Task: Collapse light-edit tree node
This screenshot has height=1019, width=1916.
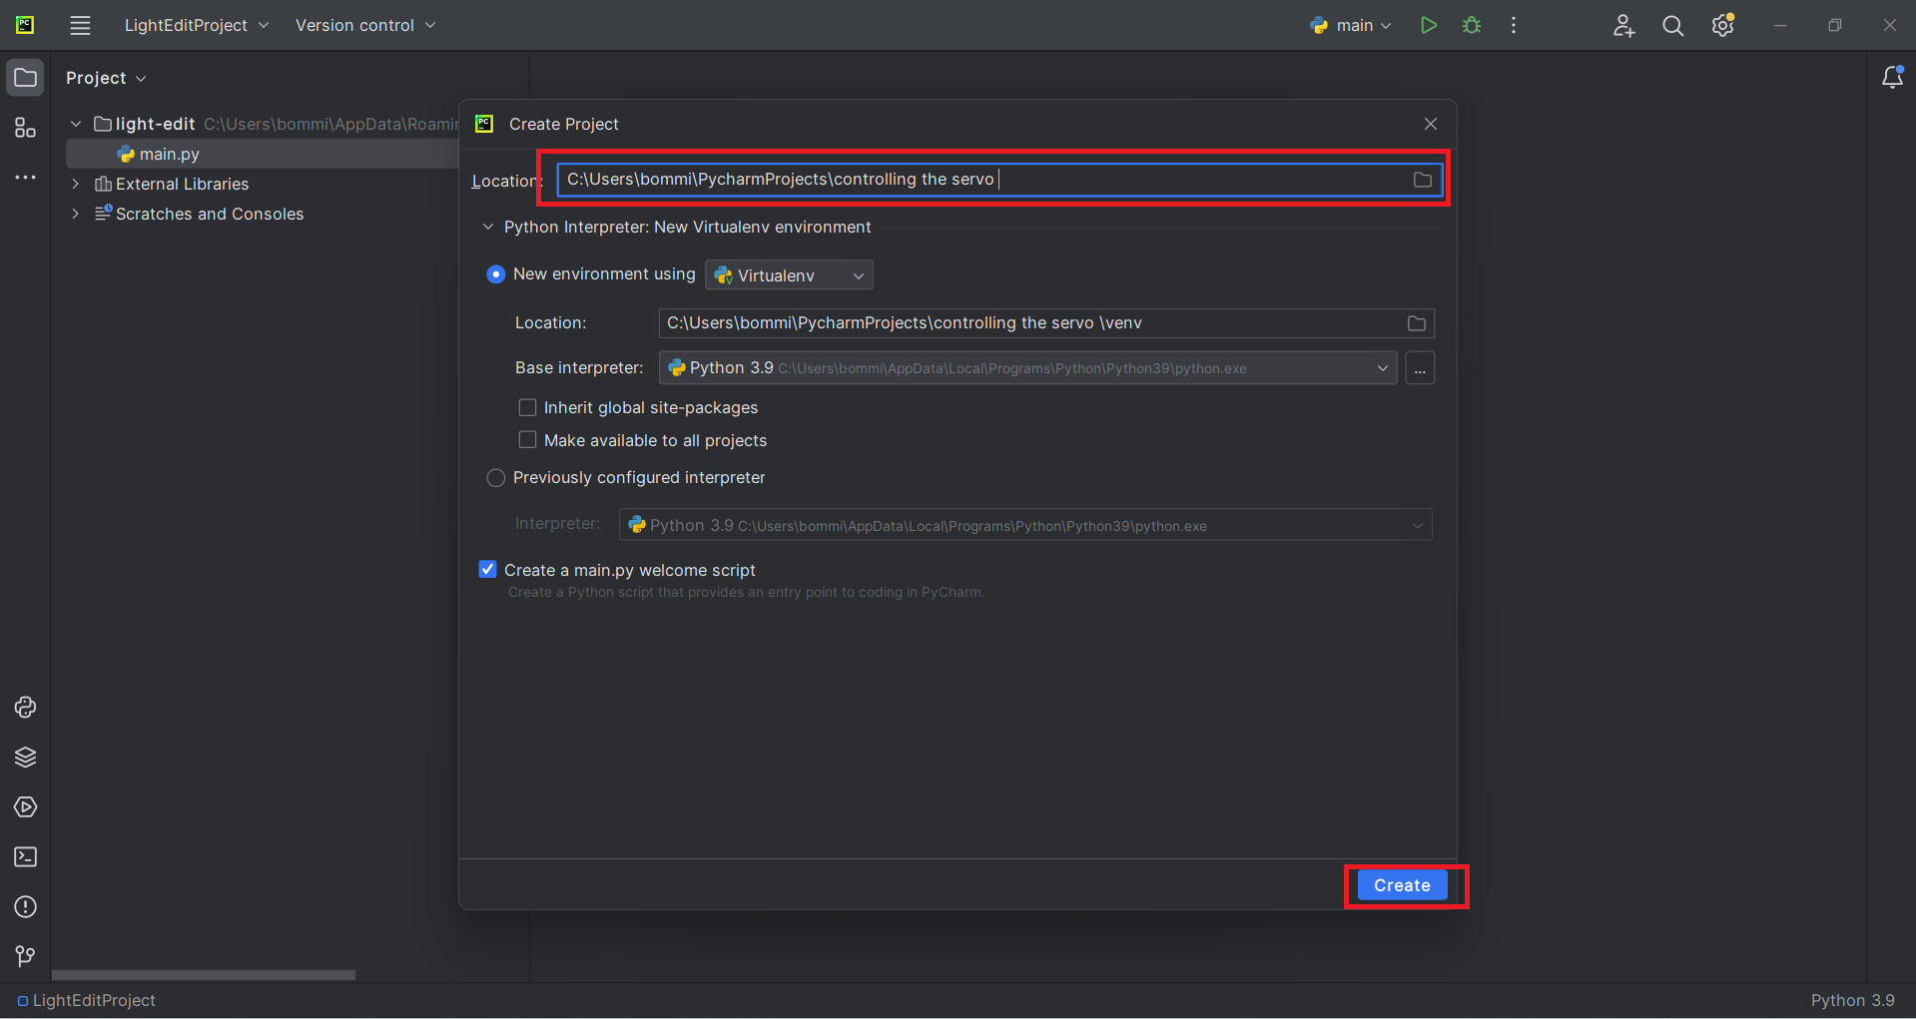Action: click(75, 124)
